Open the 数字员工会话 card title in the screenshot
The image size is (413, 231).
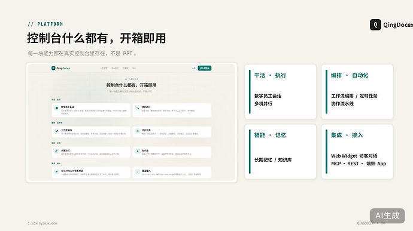pyautogui.click(x=68, y=107)
